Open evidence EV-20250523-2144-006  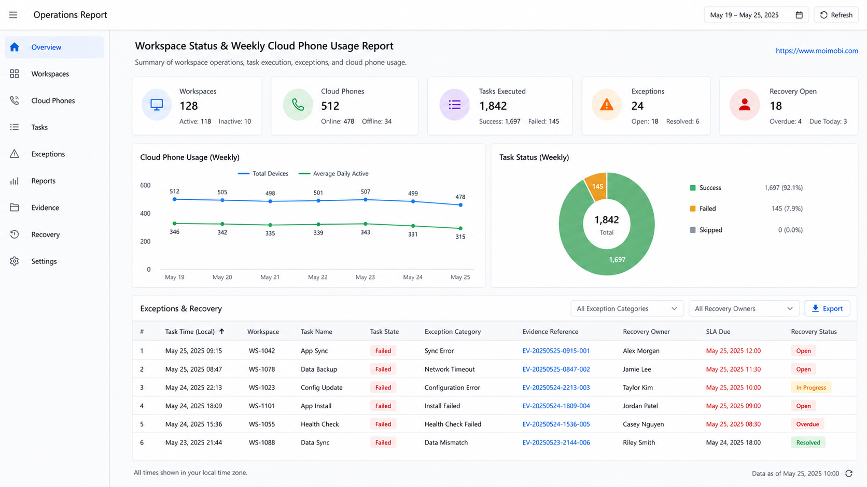(556, 442)
